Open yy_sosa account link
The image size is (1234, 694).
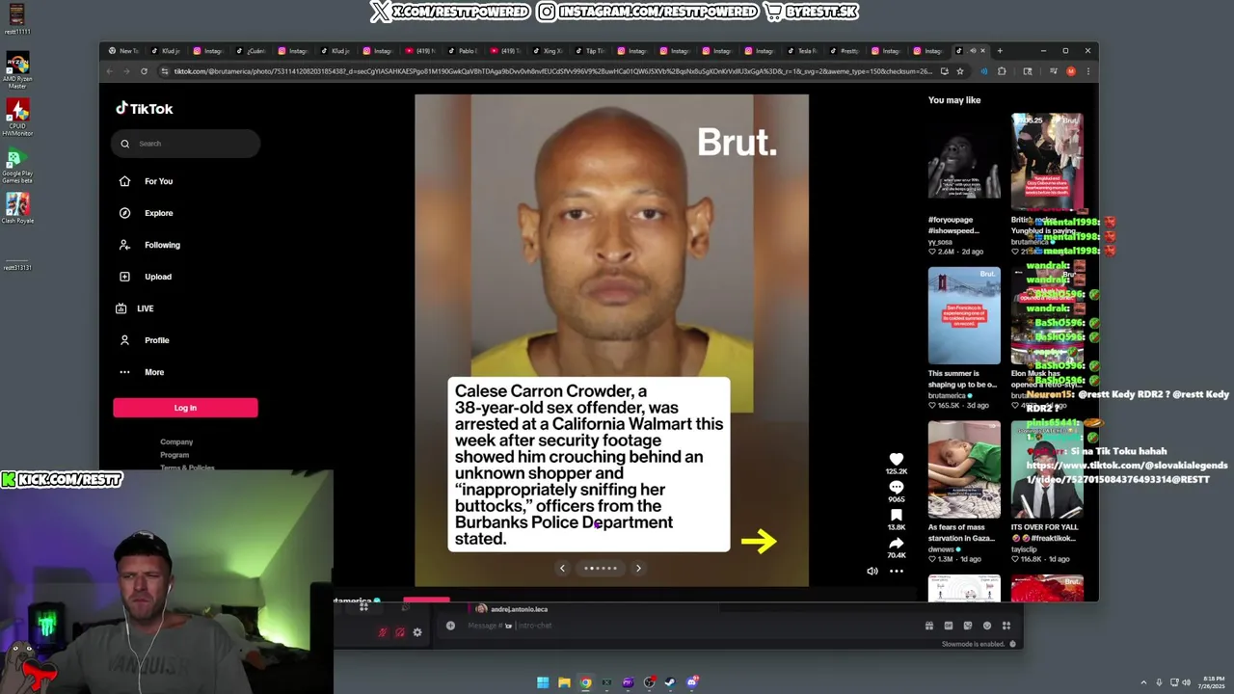pos(940,242)
